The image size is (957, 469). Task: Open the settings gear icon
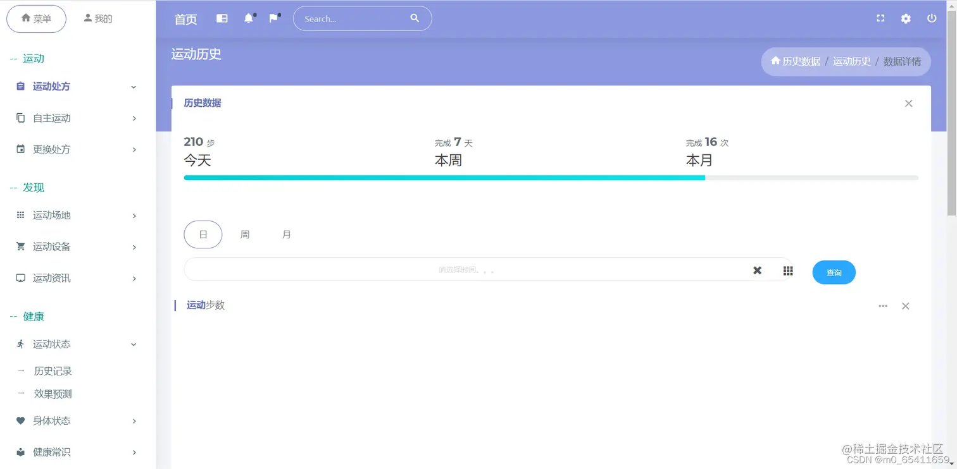[x=906, y=19]
